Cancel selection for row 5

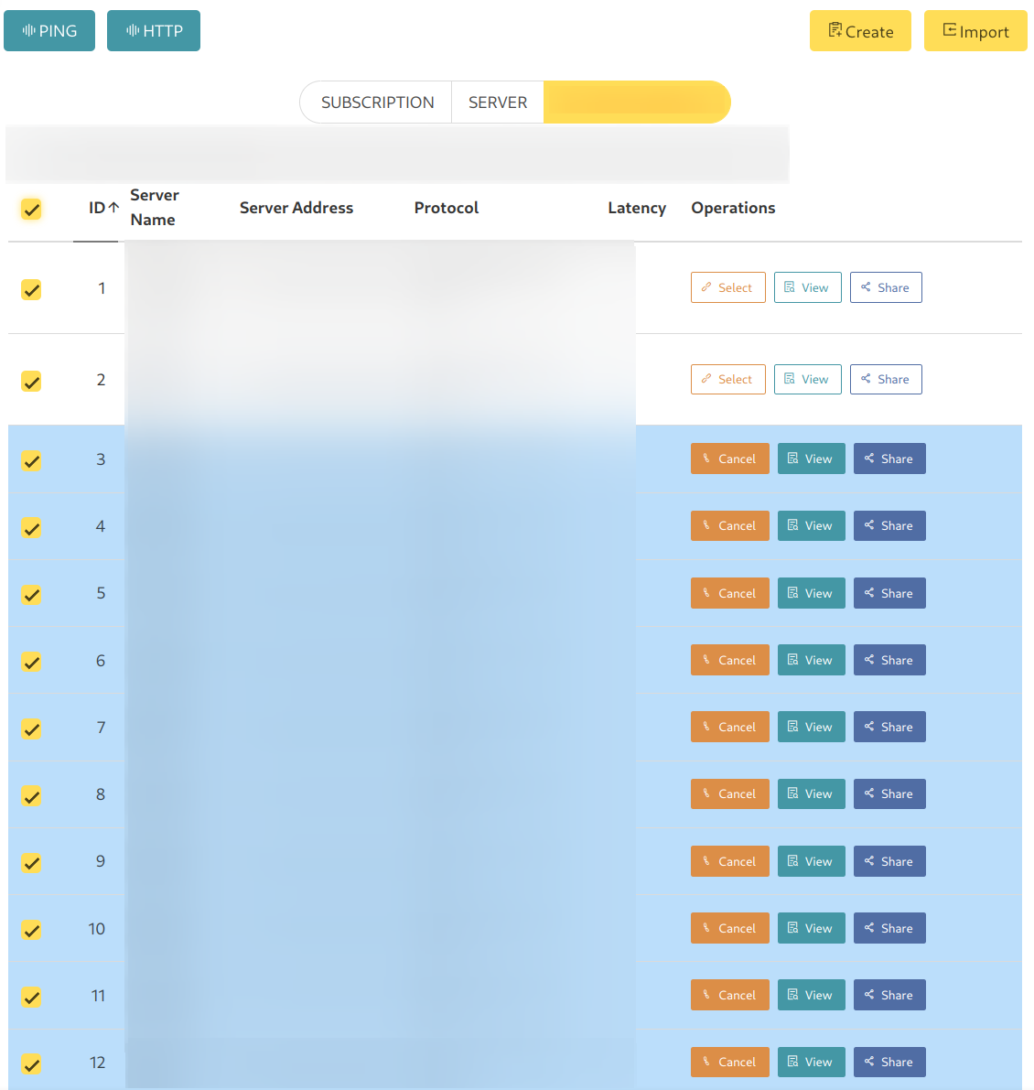(729, 593)
